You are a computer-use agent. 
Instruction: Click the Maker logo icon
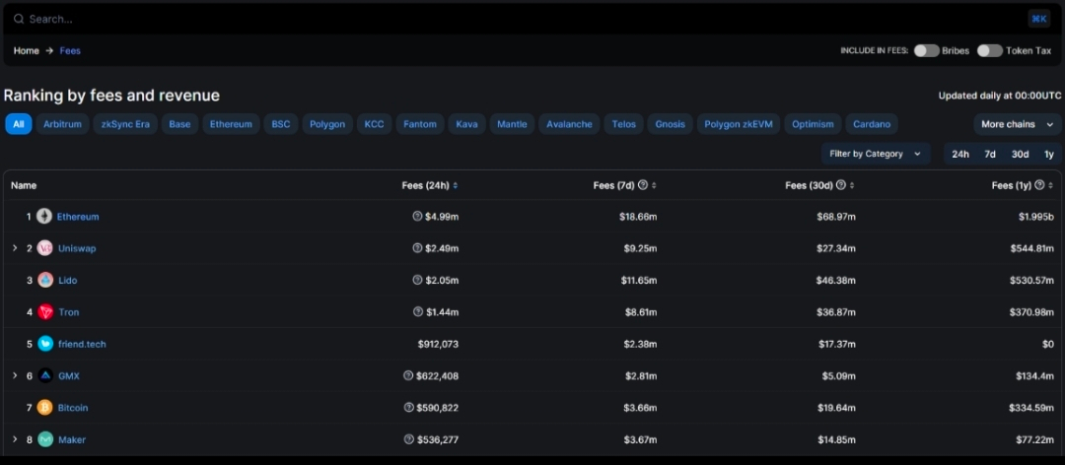(x=45, y=439)
